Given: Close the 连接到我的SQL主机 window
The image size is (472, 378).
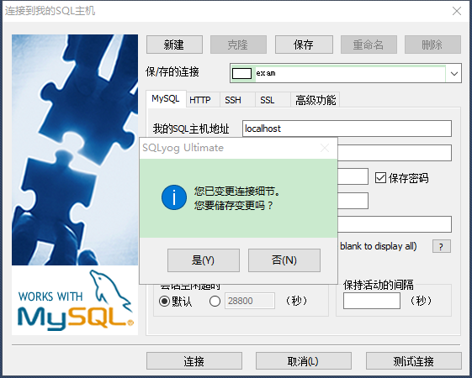Looking at the screenshot, I should [x=457, y=11].
